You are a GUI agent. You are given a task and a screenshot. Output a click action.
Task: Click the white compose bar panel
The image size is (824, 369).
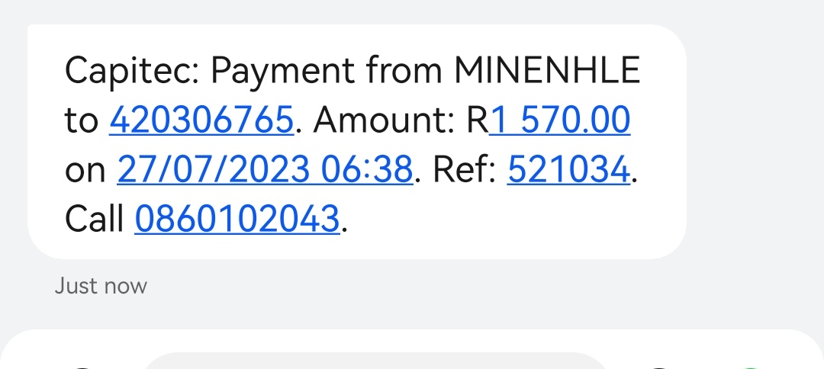click(412, 350)
